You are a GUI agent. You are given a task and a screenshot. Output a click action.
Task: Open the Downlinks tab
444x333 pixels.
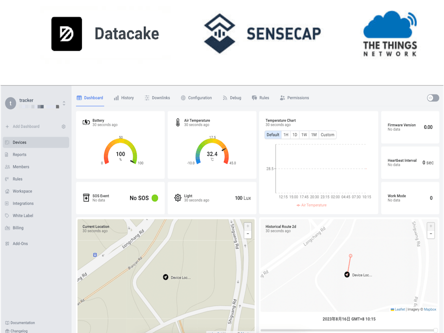(157, 98)
